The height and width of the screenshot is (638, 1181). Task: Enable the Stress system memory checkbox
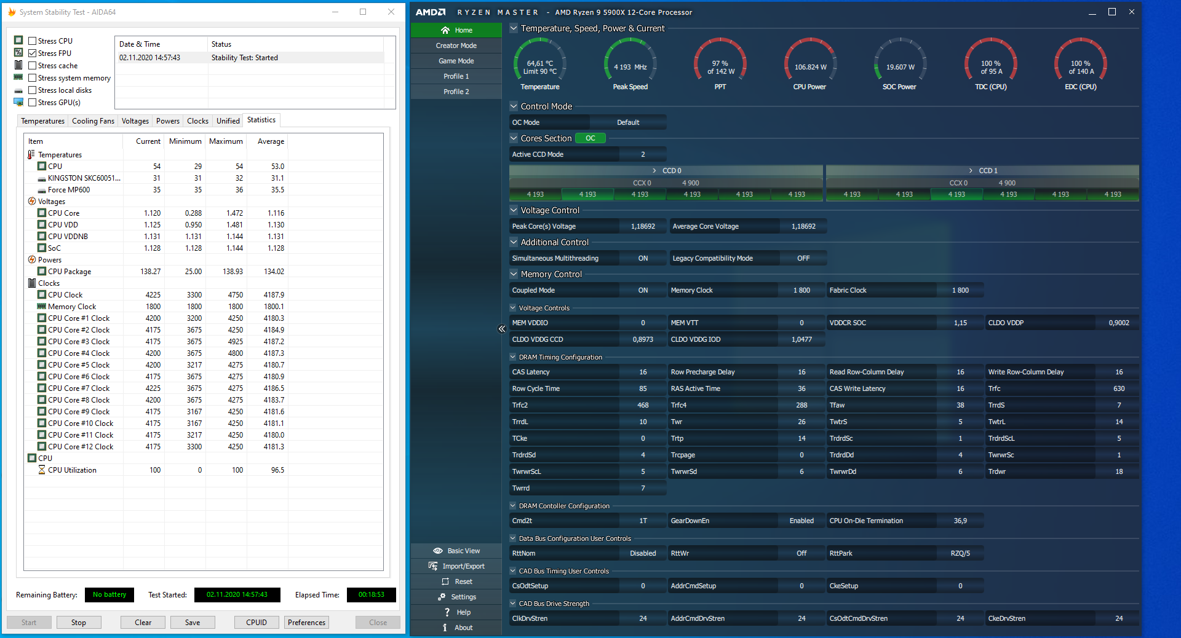tap(32, 78)
